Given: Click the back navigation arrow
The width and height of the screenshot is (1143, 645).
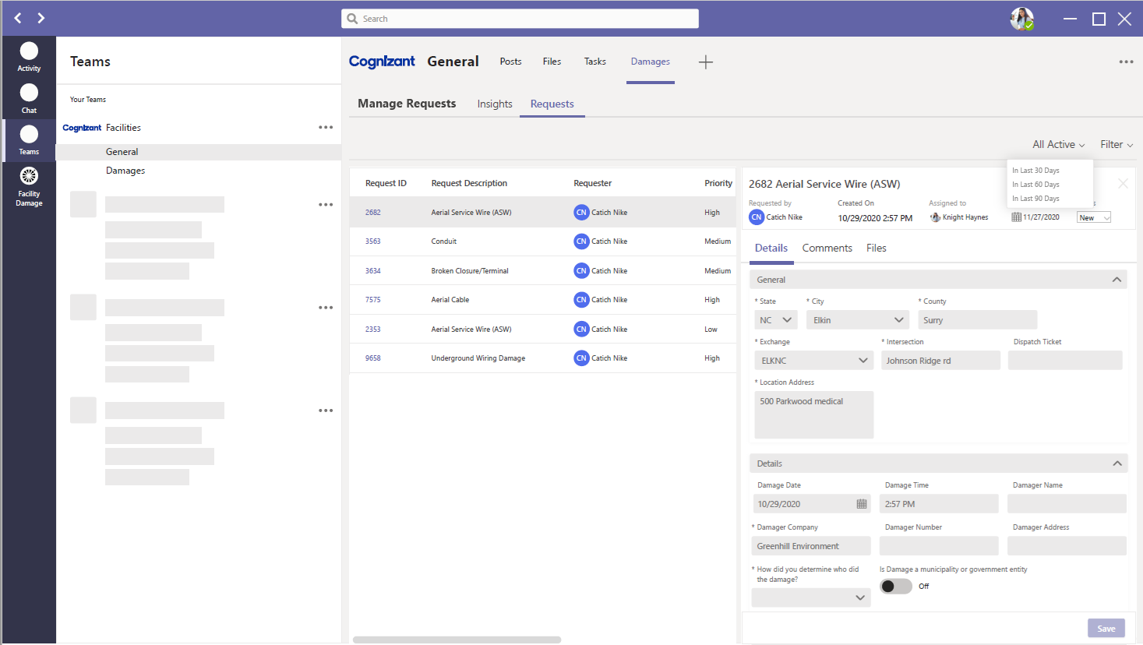Looking at the screenshot, I should [17, 17].
